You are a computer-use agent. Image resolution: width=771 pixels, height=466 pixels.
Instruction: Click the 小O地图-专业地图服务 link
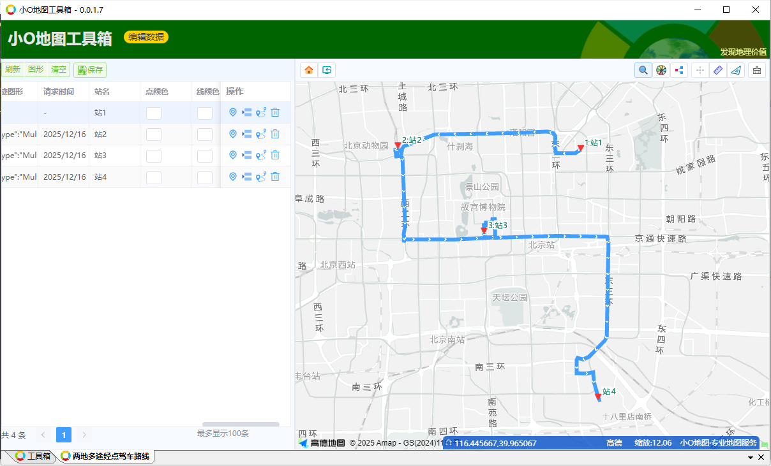(x=718, y=443)
